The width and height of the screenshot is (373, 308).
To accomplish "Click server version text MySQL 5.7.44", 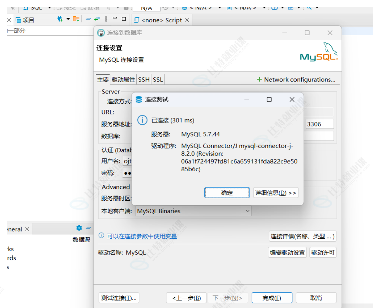I will point(201,134).
